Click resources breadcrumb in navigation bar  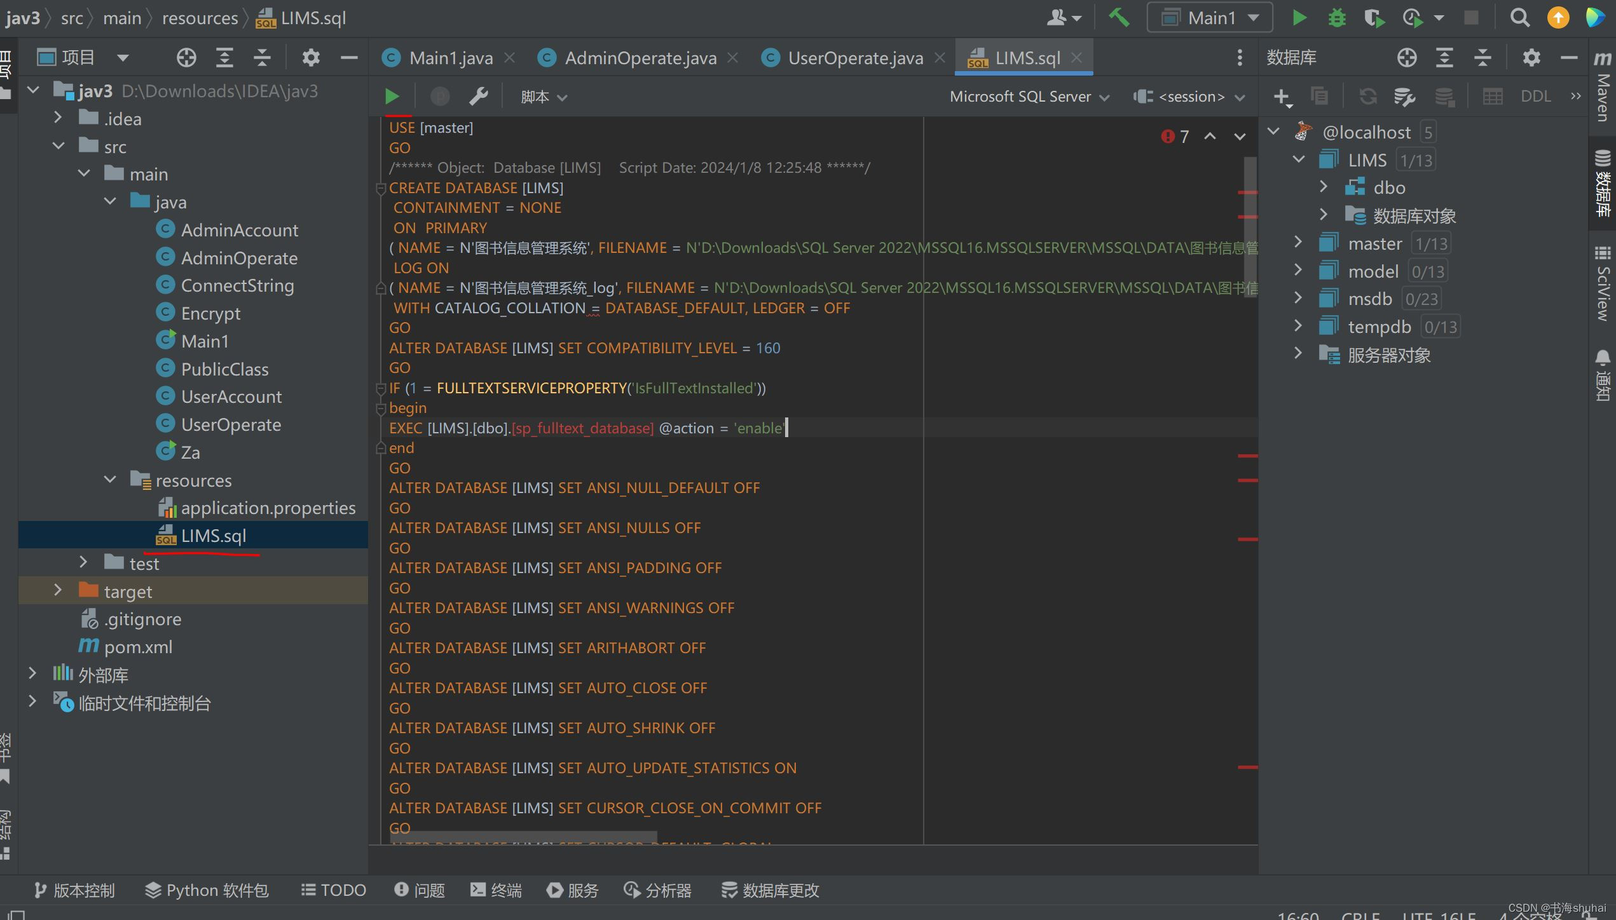(x=200, y=18)
